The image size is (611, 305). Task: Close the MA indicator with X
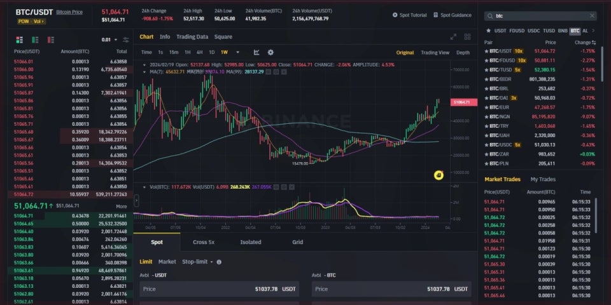[284, 72]
